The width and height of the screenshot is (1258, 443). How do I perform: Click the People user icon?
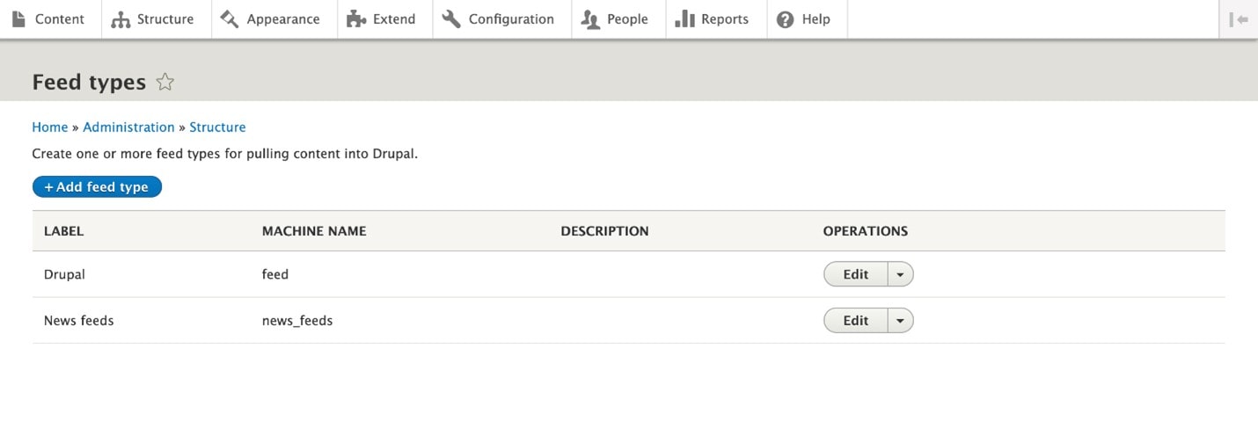point(590,19)
